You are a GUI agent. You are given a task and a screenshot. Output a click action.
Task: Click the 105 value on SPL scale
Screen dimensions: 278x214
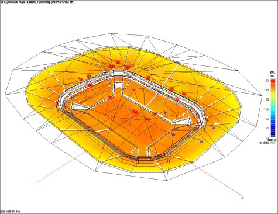click(267, 109)
